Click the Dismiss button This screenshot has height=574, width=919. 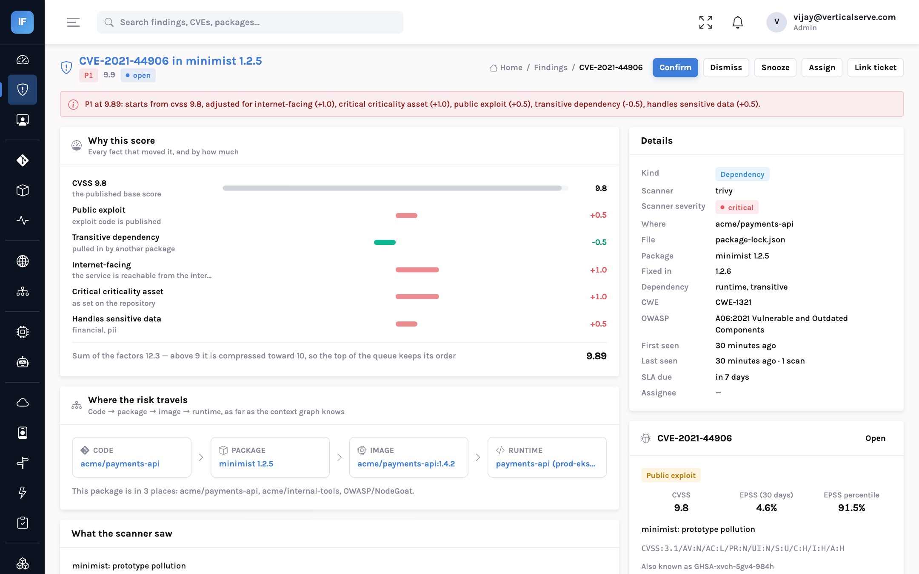point(726,68)
